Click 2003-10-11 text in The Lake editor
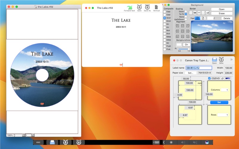 (x=121, y=27)
